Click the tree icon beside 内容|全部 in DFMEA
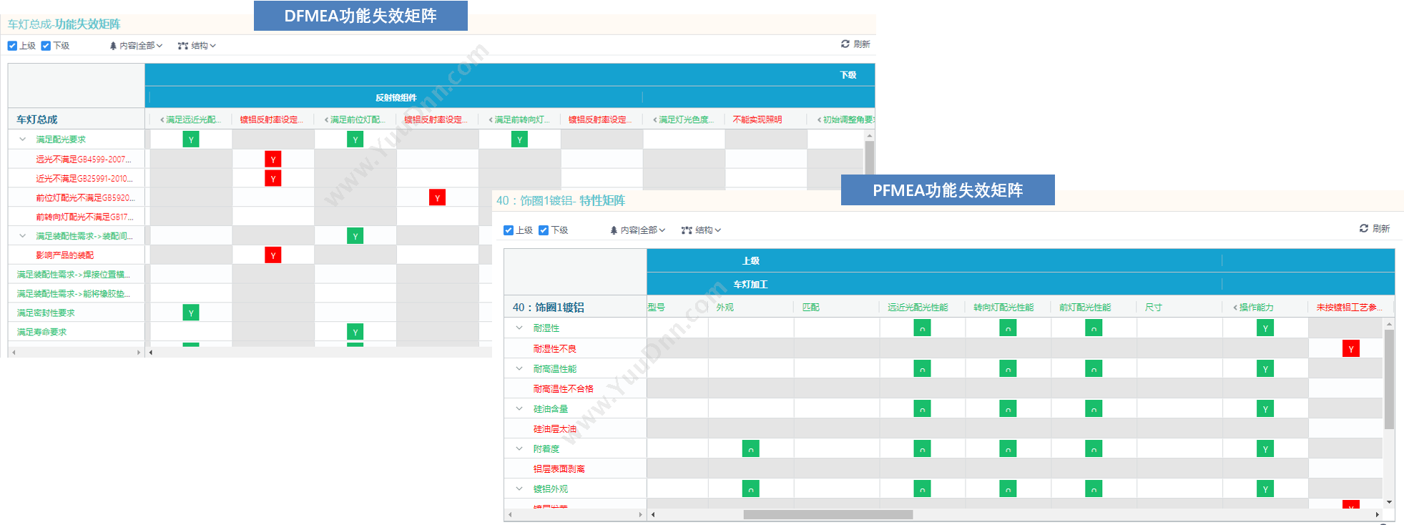 tap(113, 46)
